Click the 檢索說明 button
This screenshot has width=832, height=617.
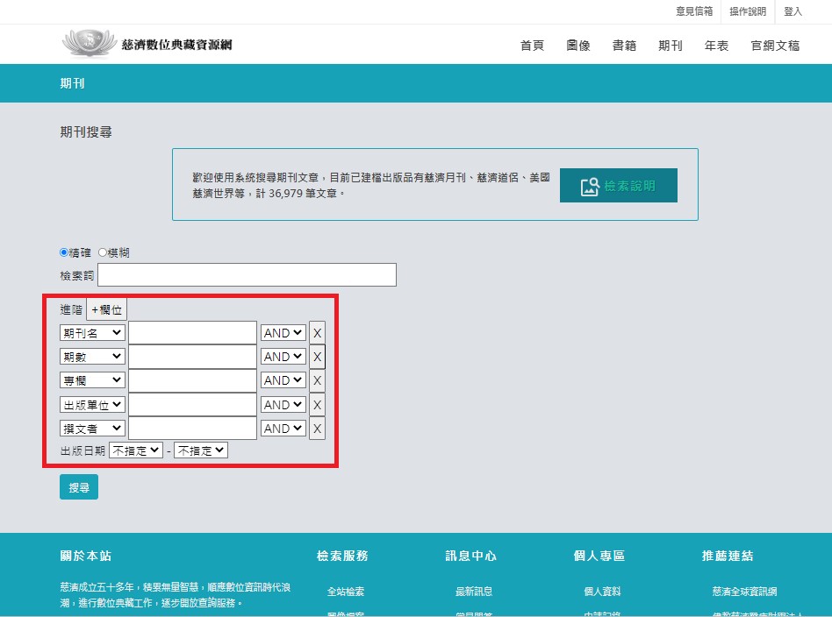click(x=618, y=186)
